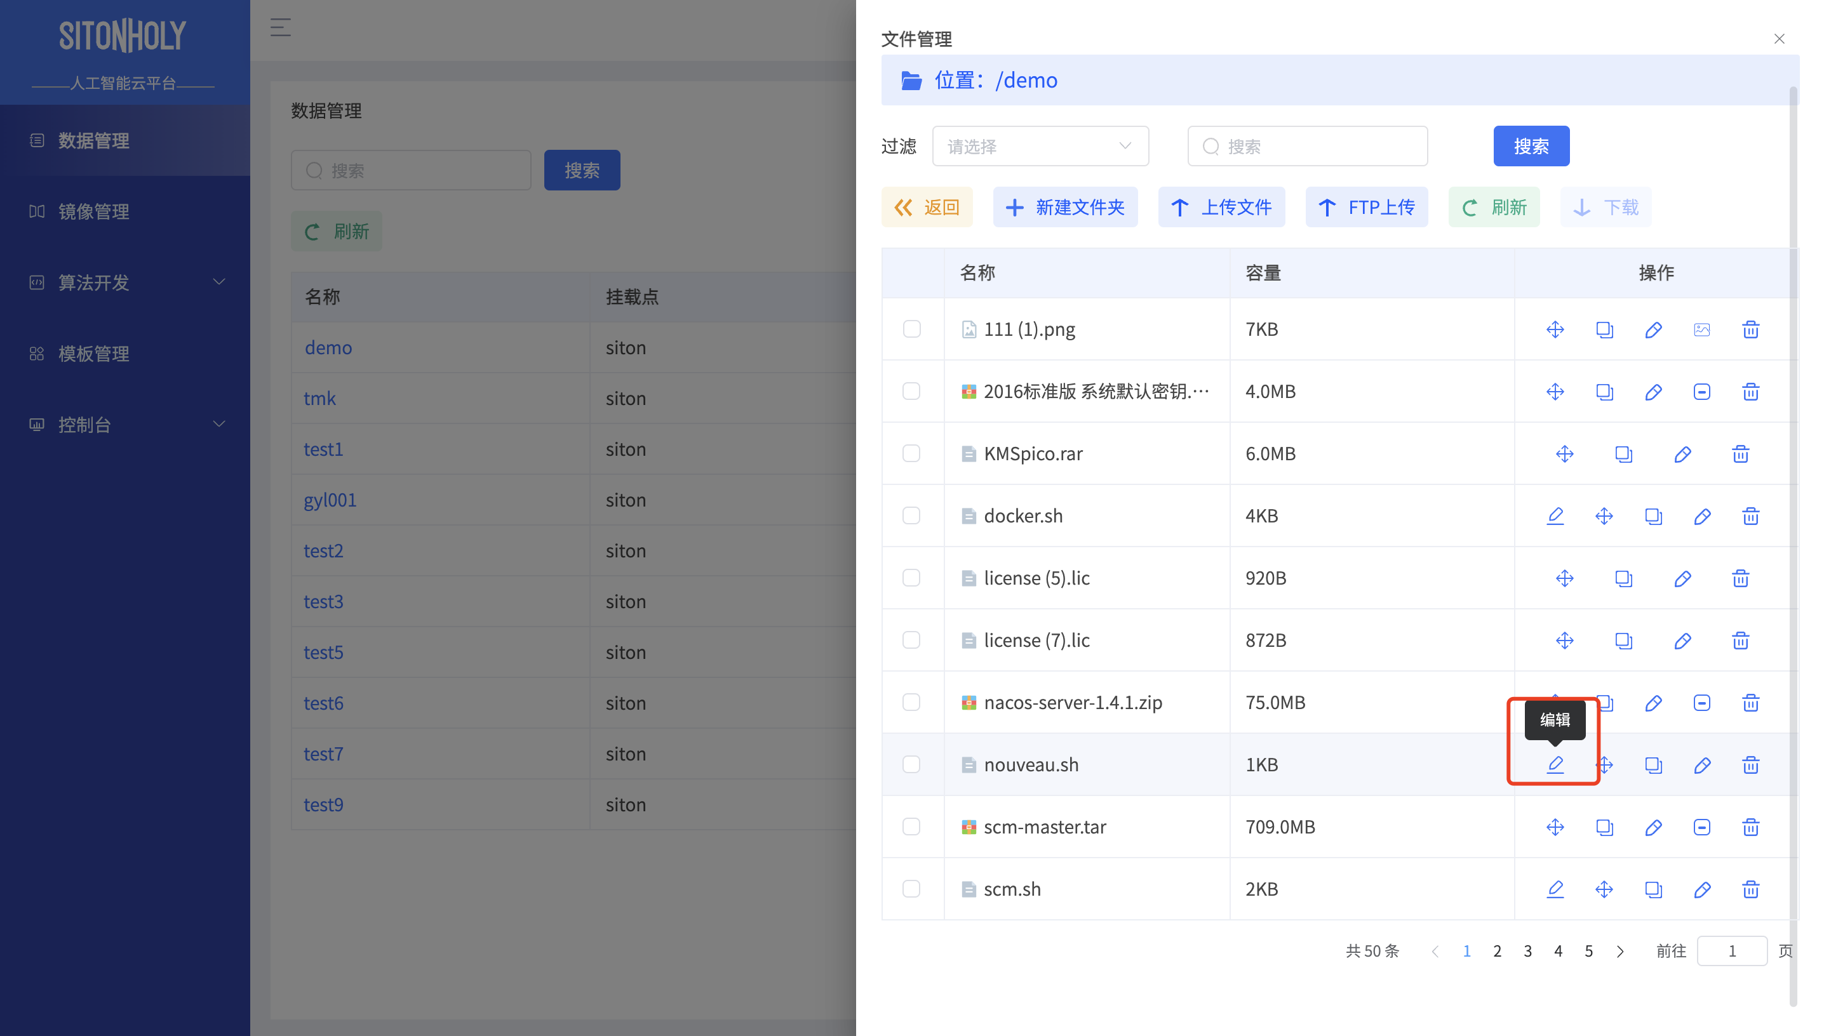Click the search field on background 数据管理 page
The image size is (1824, 1036).
411,170
